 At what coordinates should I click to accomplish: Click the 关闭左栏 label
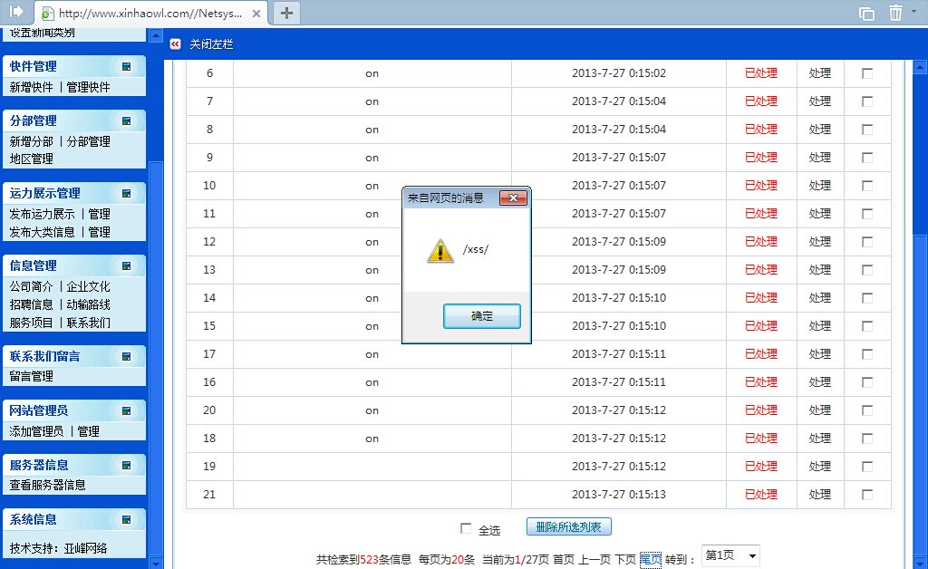tap(211, 44)
